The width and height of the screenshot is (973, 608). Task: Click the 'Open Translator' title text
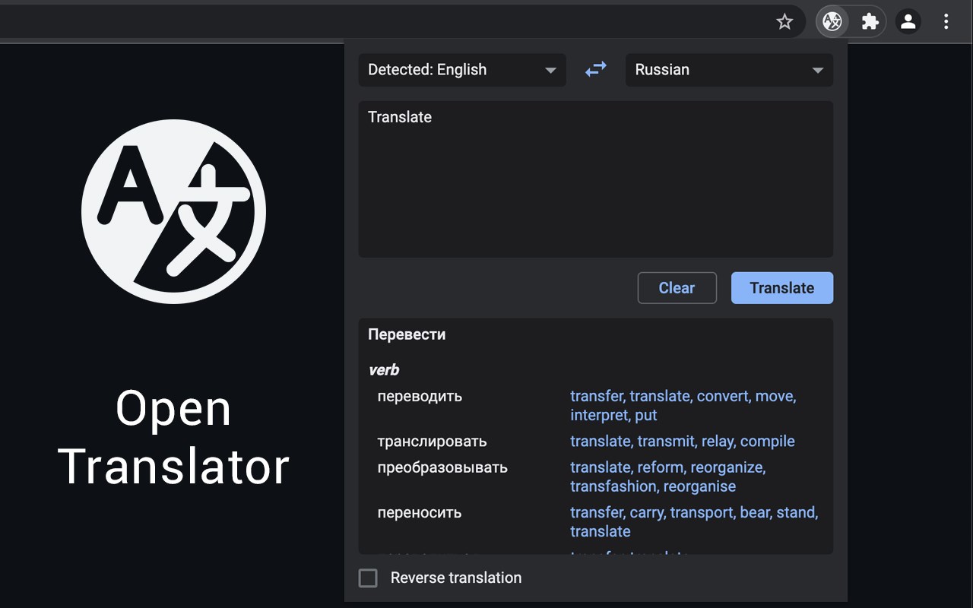(173, 437)
